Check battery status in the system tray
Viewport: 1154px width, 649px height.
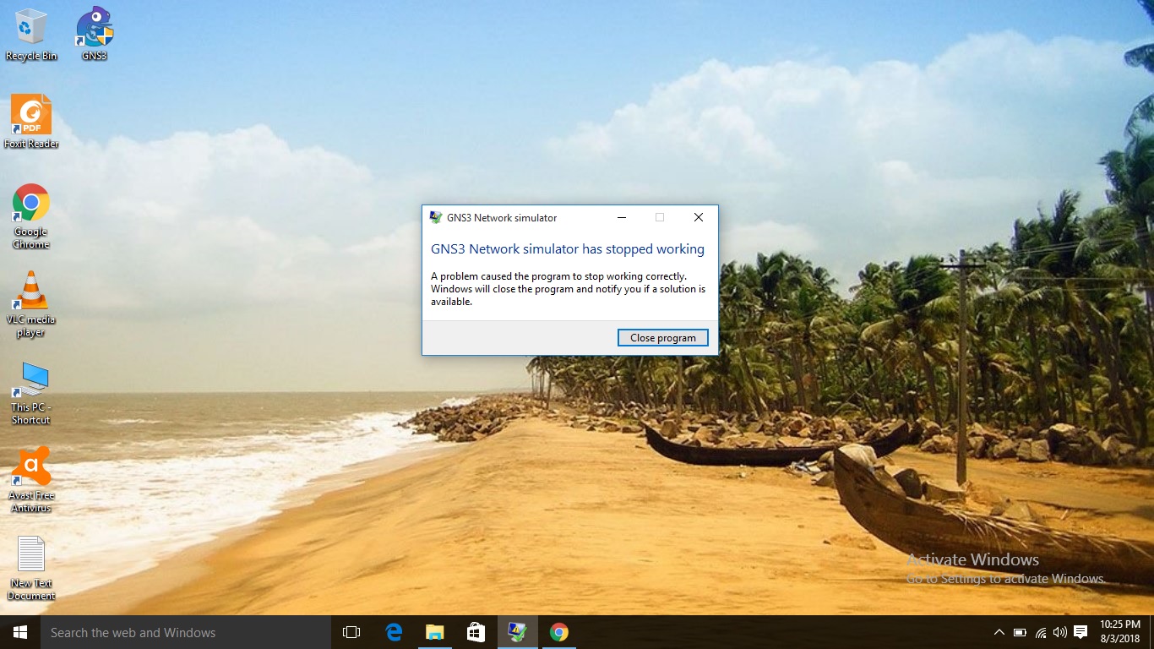click(x=1020, y=632)
